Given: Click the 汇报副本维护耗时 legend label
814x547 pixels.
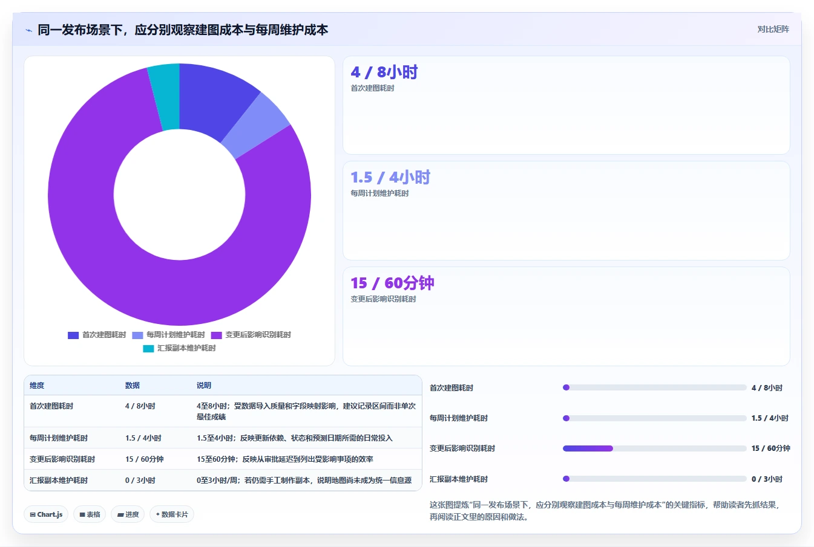Looking at the screenshot, I should [186, 348].
